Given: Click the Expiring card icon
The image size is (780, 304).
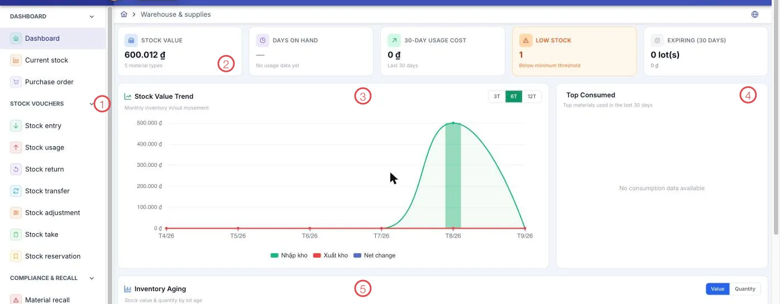Looking at the screenshot, I should point(657,40).
